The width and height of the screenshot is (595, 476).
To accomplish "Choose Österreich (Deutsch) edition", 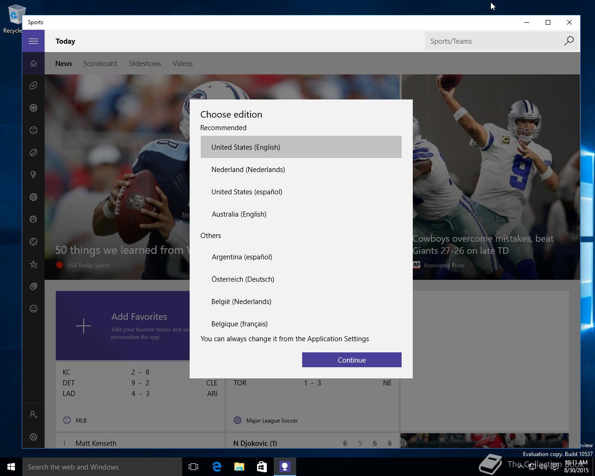I will 301,279.
